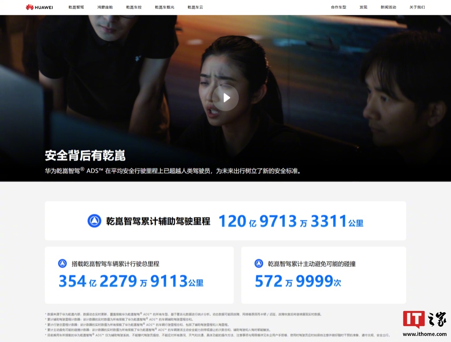Image resolution: width=451 pixels, height=342 pixels.
Task: Open the 乾崑车载光 menu item
Action: [x=164, y=7]
